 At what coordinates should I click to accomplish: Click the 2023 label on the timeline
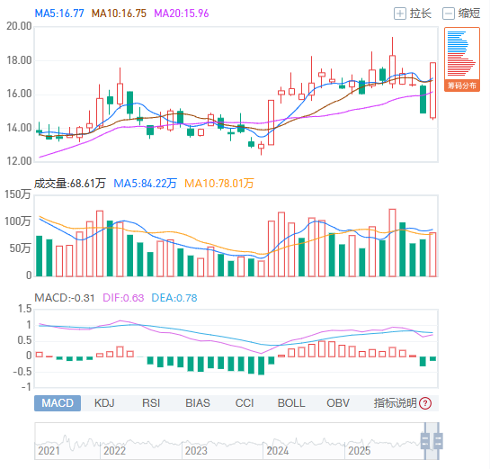point(196,451)
